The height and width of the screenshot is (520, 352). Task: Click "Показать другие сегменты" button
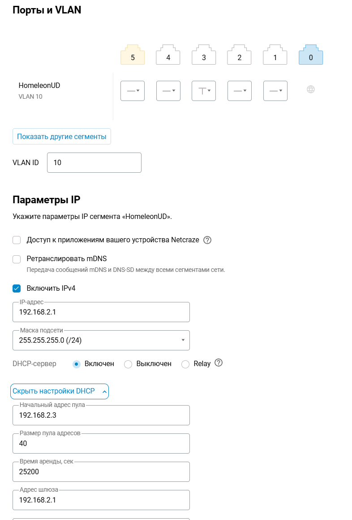[62, 137]
